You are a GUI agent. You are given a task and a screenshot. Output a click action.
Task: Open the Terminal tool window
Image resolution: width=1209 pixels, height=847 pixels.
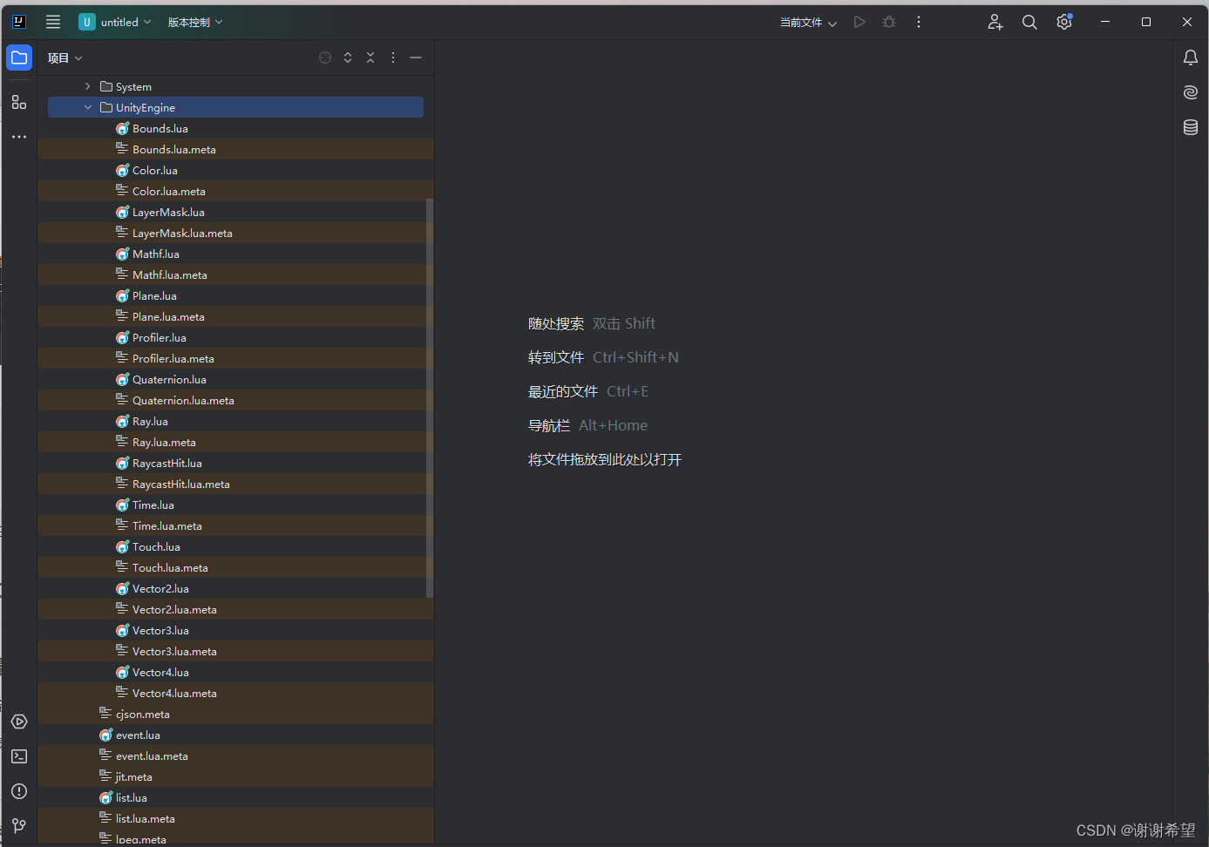(x=18, y=756)
